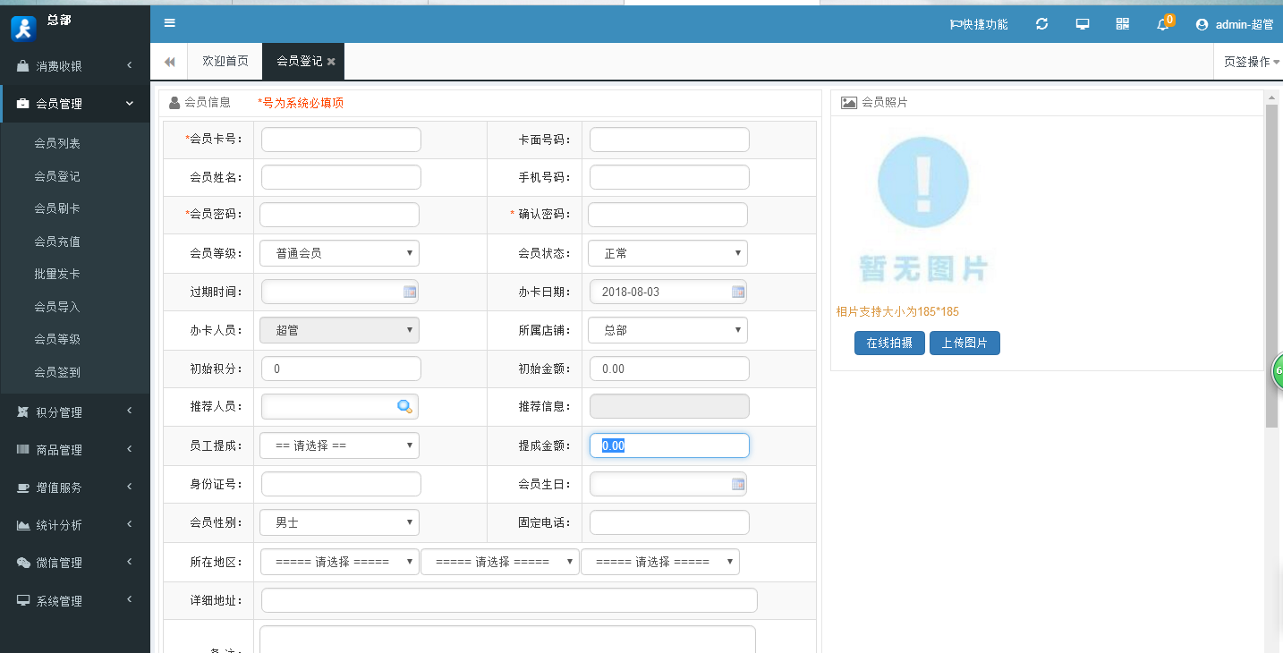This screenshot has width=1283, height=653.
Task: Click the search magnifier in 推荐人员 field
Action: (404, 407)
